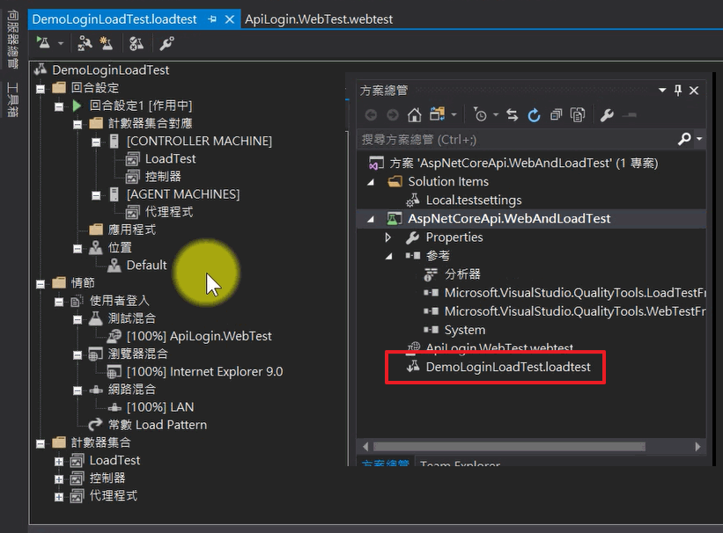Select the 測試混合 node

click(x=132, y=318)
